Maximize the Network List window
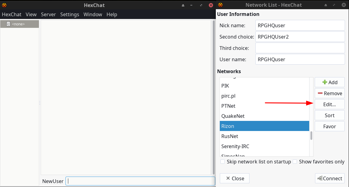349x187 pixels. [x=334, y=5]
